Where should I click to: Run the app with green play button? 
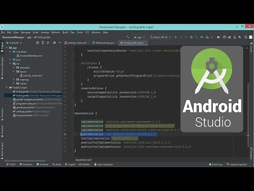point(176,37)
